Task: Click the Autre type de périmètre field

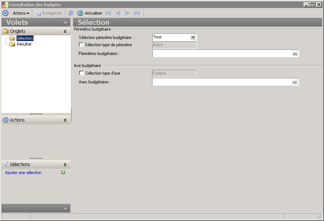Action: pos(175,45)
